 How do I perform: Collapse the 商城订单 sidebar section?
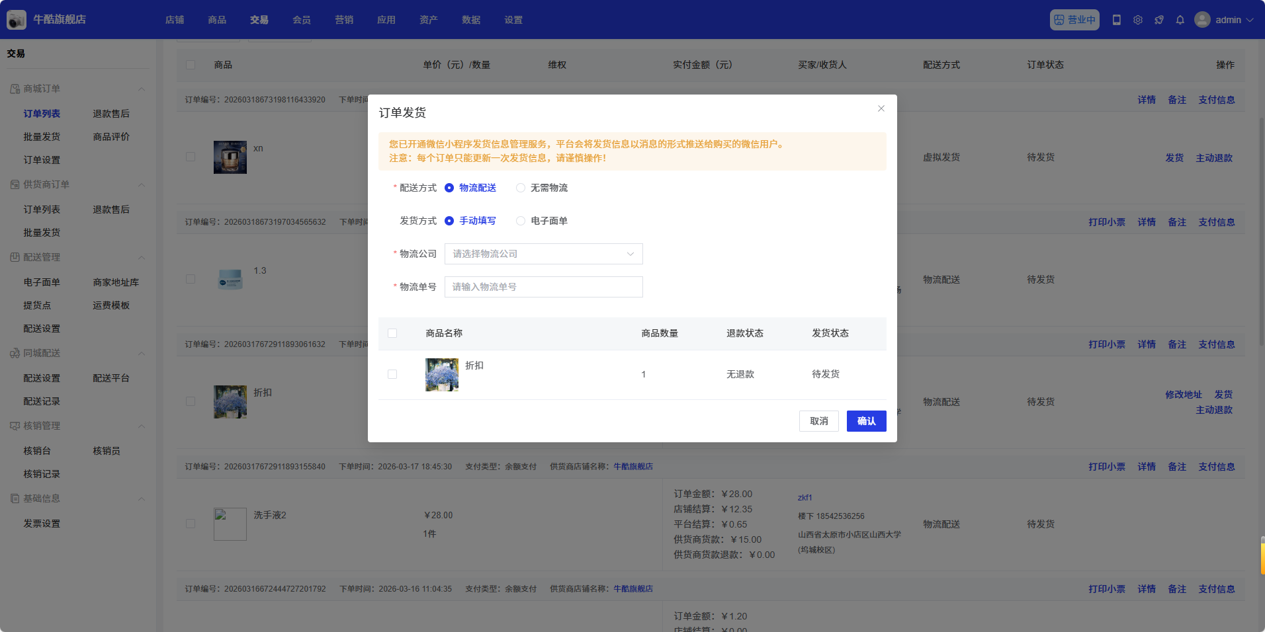(x=141, y=89)
